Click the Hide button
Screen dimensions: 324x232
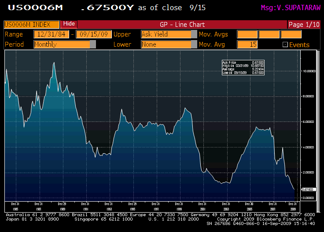pyautogui.click(x=69, y=24)
